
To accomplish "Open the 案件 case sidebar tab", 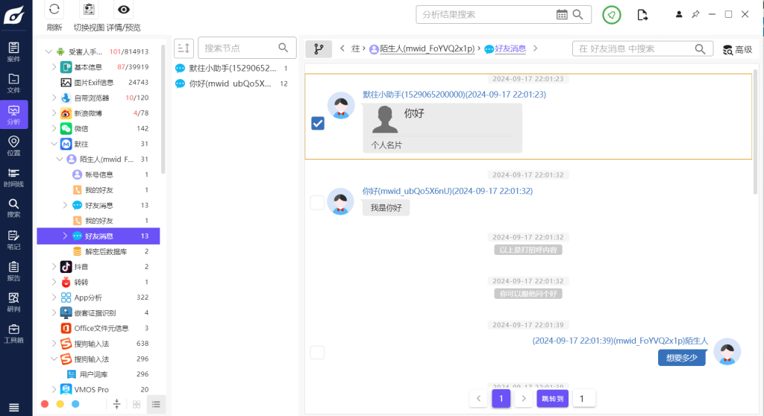I will pyautogui.click(x=13, y=52).
